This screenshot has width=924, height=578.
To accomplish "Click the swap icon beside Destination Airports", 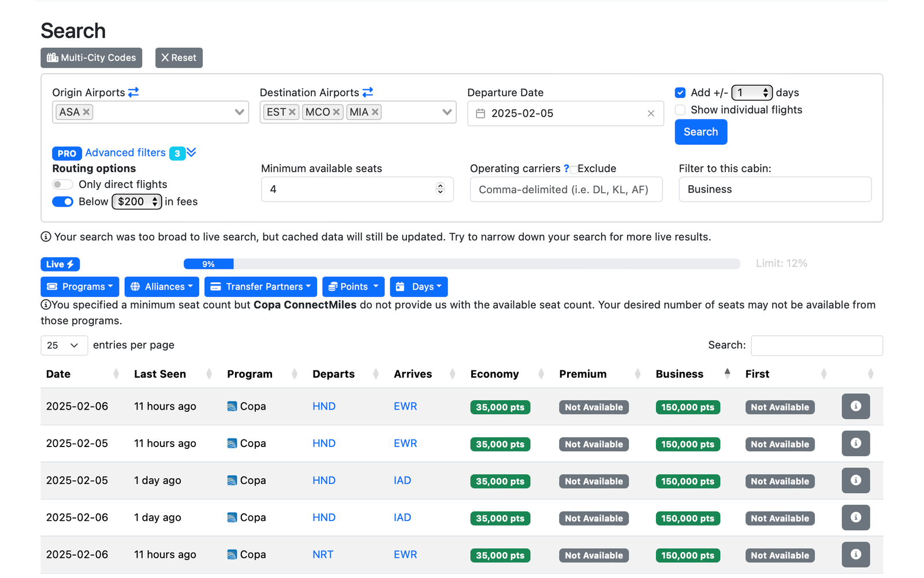I will (x=368, y=92).
